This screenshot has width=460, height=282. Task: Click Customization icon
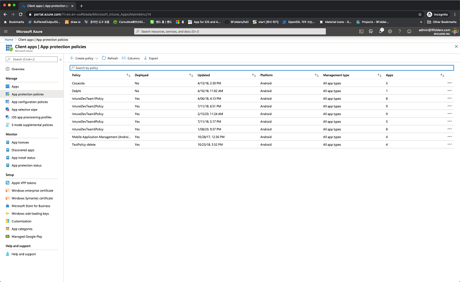click(8, 221)
